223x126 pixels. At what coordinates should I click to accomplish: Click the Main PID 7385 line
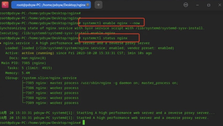[x=24, y=63]
